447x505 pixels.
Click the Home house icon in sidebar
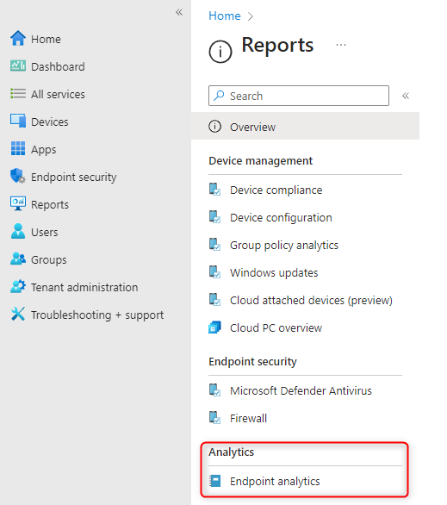(x=18, y=39)
